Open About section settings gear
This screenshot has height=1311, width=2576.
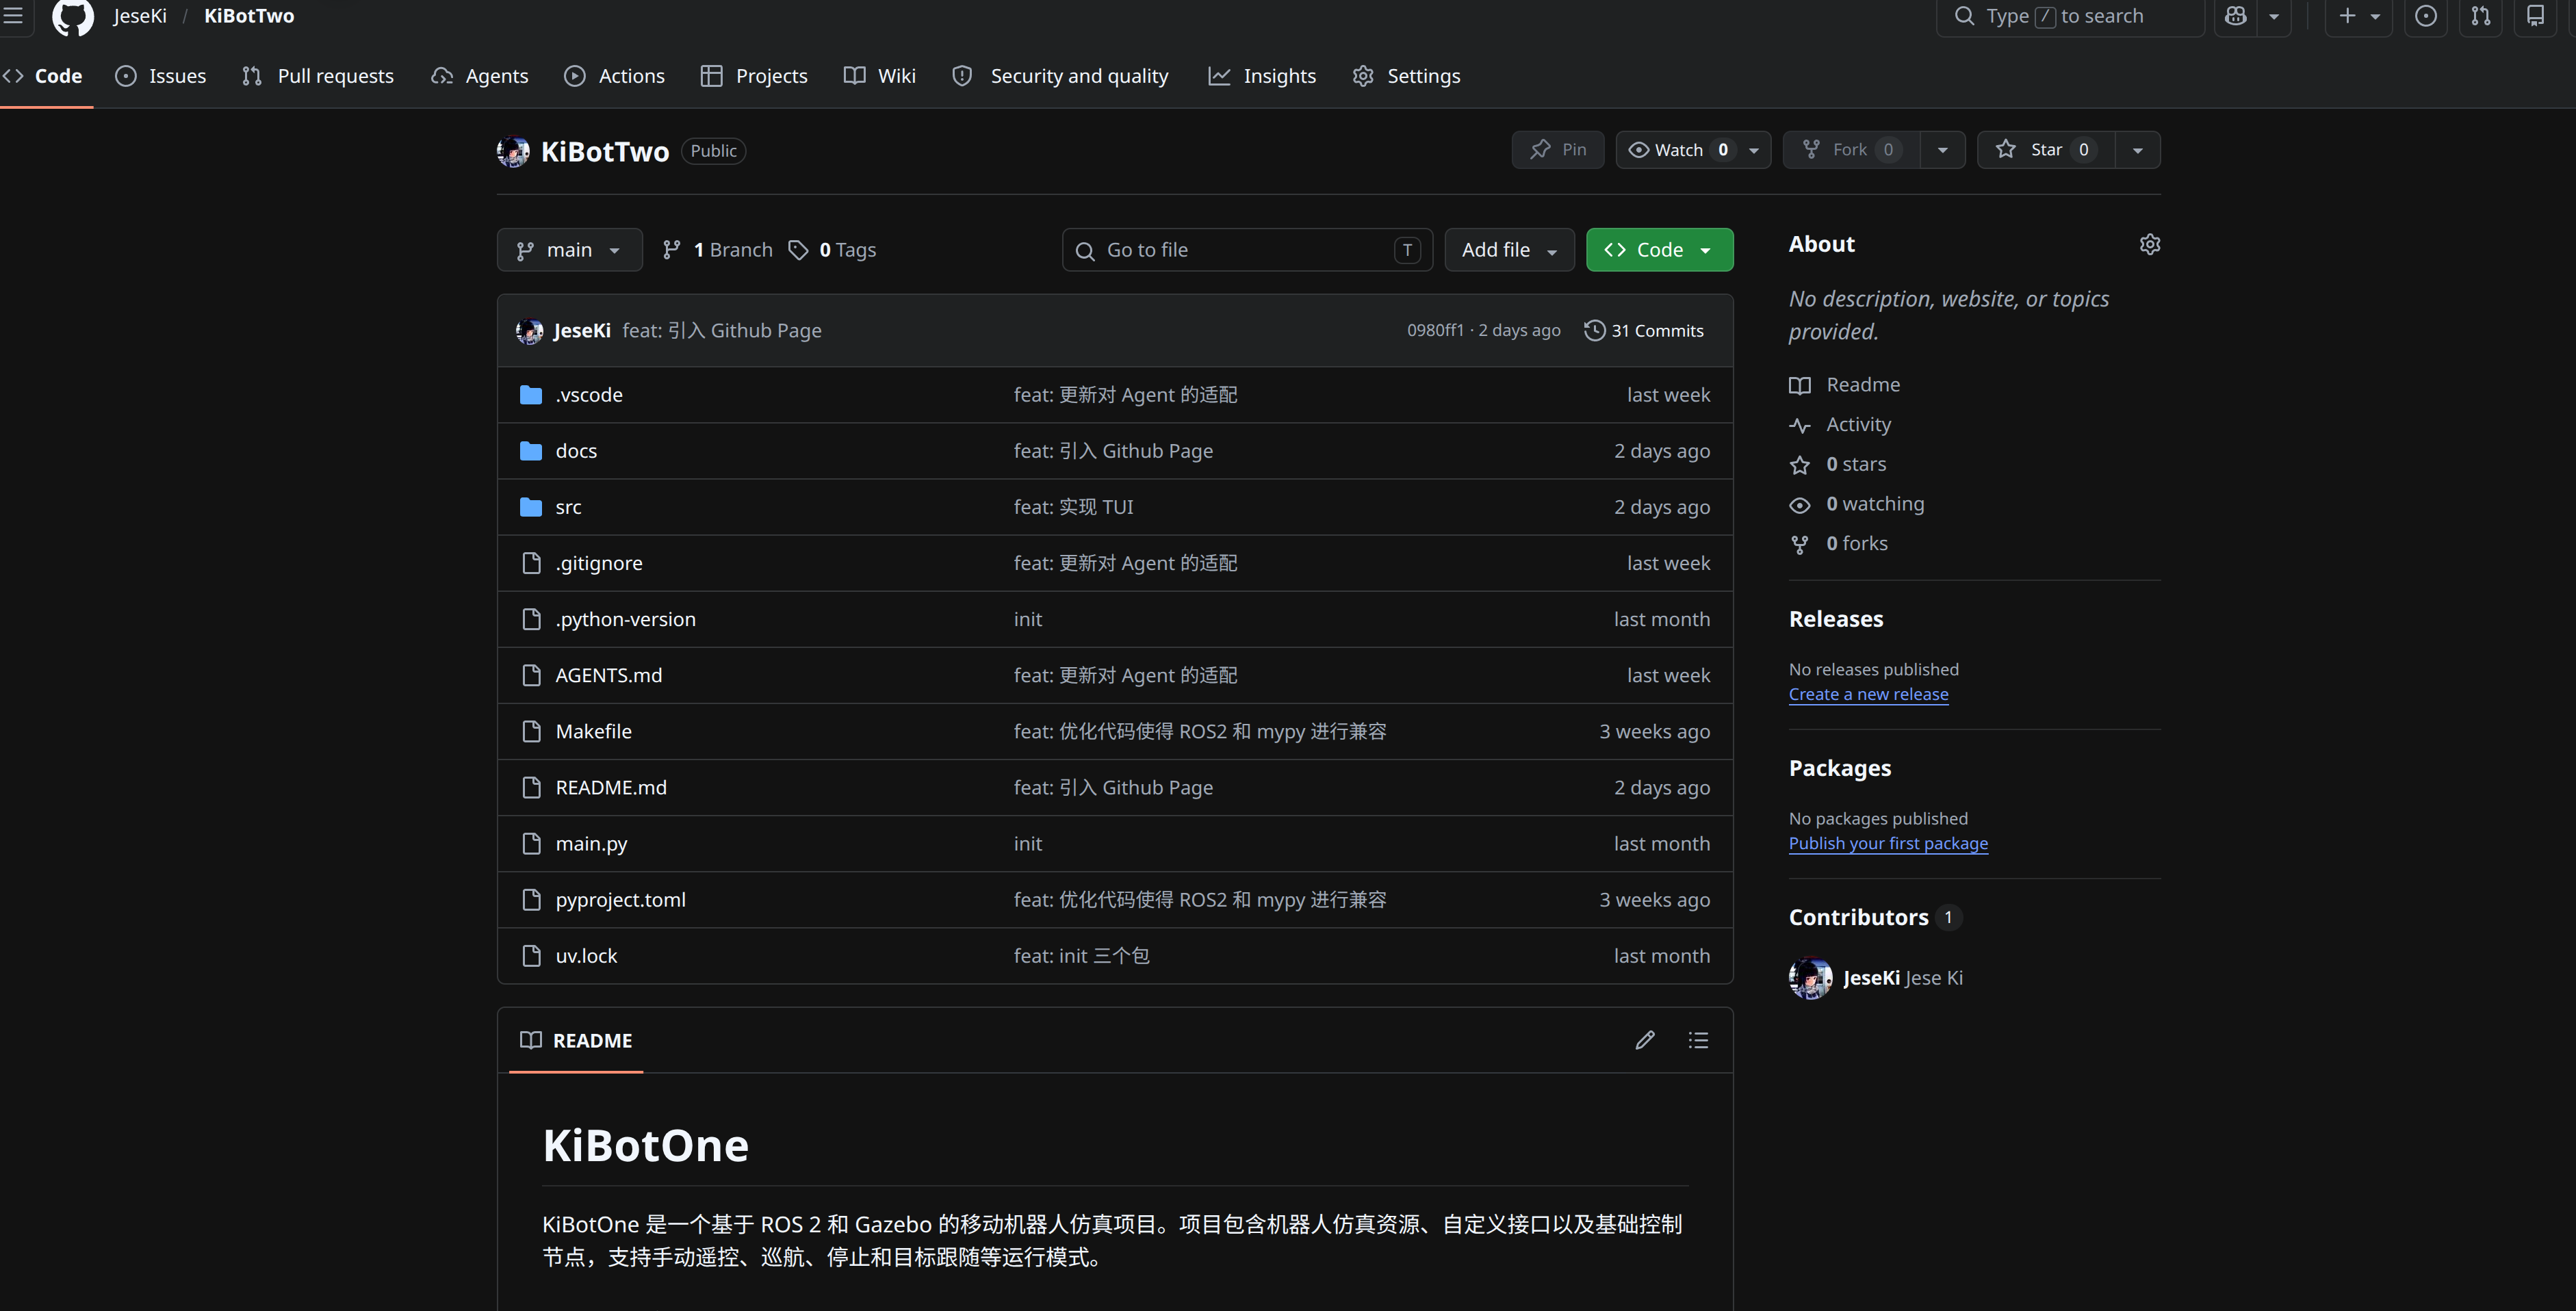[2150, 245]
